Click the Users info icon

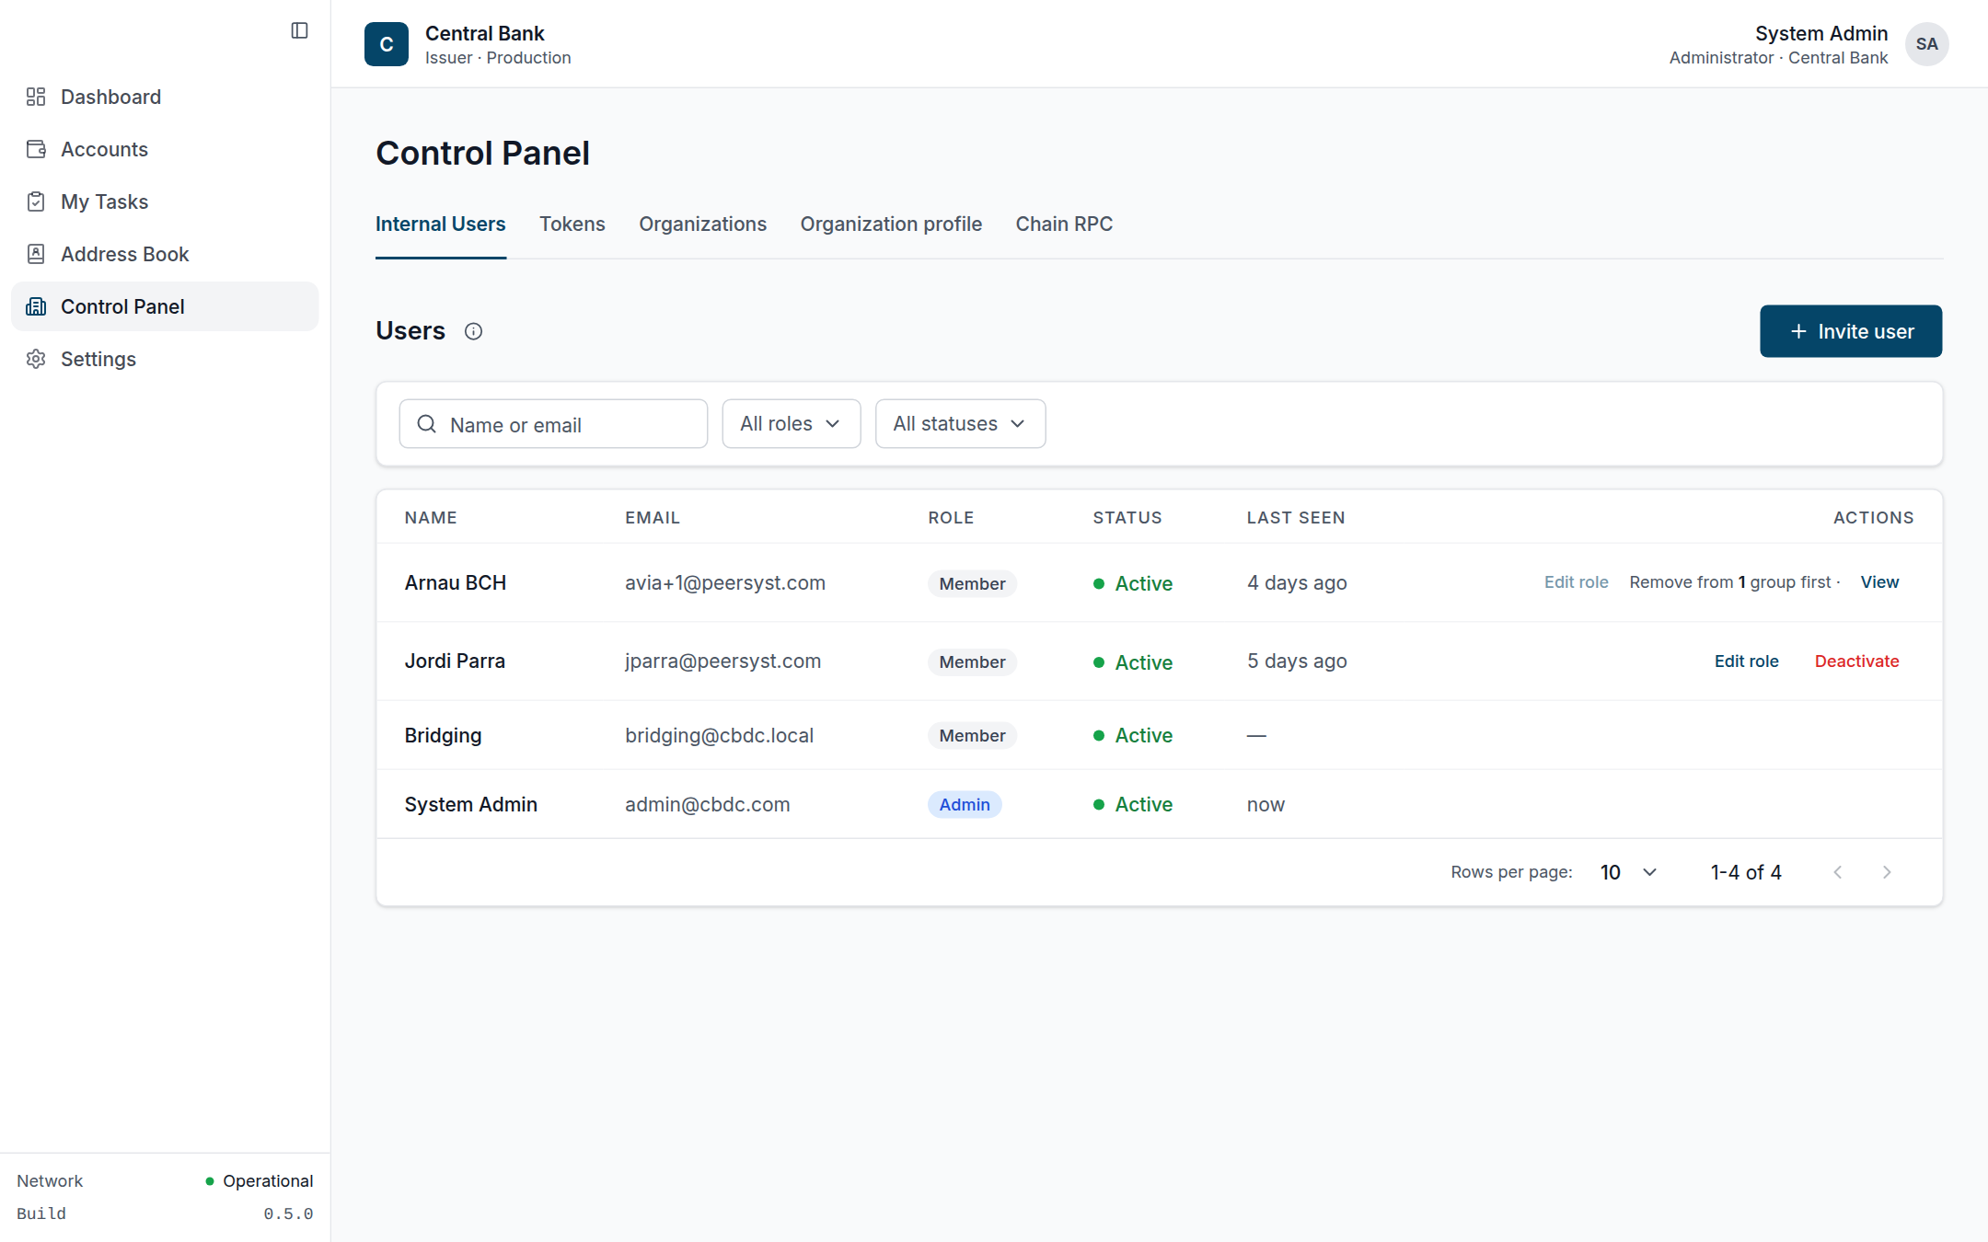[x=473, y=331]
